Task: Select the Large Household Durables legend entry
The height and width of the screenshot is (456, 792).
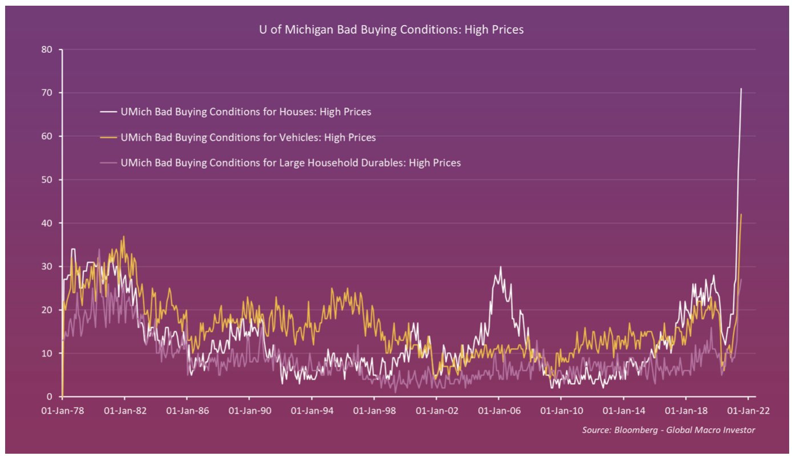Action: click(x=280, y=162)
